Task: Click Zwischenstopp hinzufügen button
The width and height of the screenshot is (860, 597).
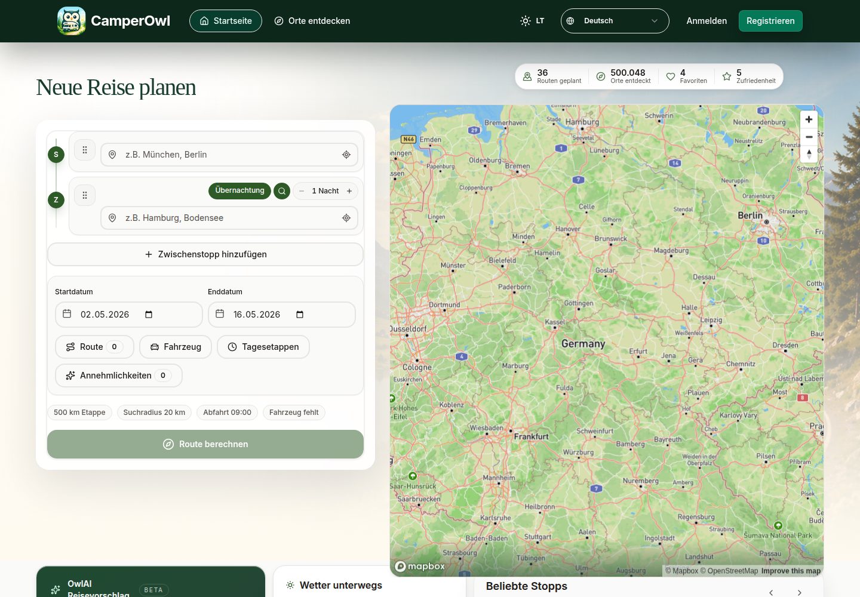Action: pos(205,254)
